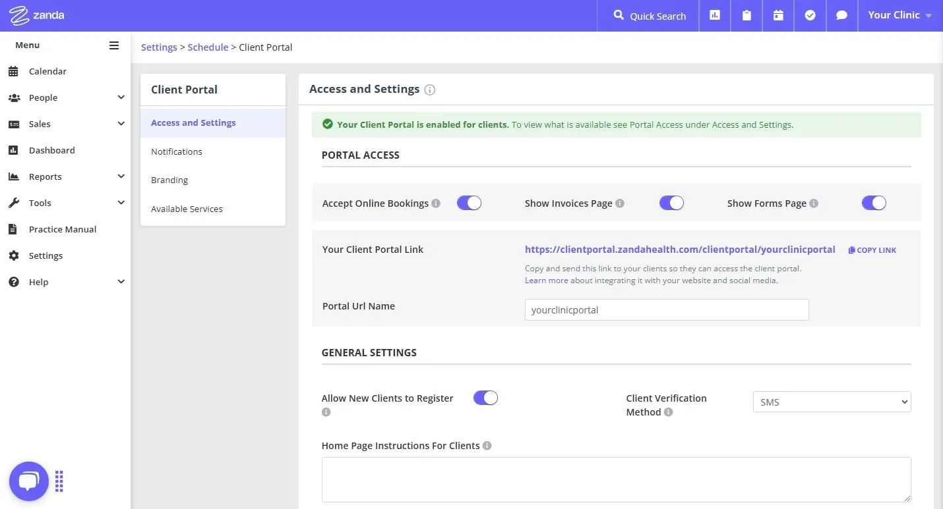Click the Settings breadcrumb link
Screen dimensions: 943x509
(x=159, y=47)
